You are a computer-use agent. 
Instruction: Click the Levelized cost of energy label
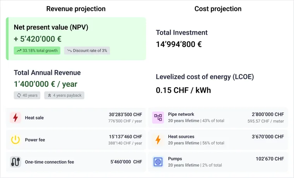(205, 77)
